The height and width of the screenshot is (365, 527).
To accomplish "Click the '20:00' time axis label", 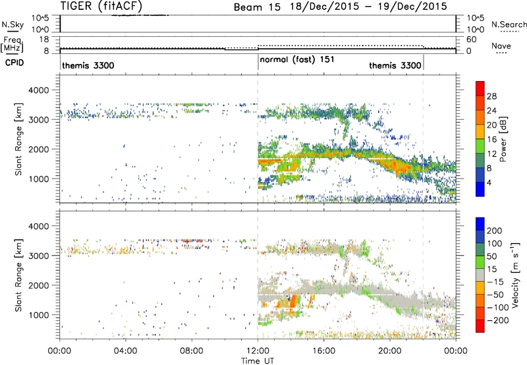I will [x=390, y=351].
